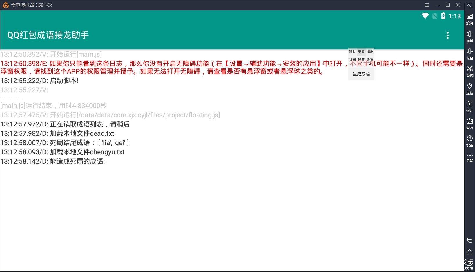Click the red accessibility error log message
Screen dimensions: 475x272
232,68
